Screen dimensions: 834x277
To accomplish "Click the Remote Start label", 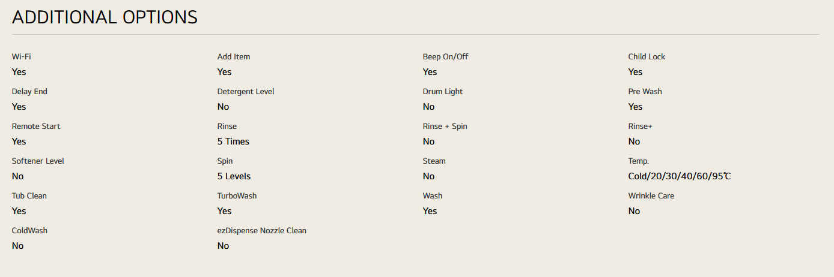I will 36,127.
